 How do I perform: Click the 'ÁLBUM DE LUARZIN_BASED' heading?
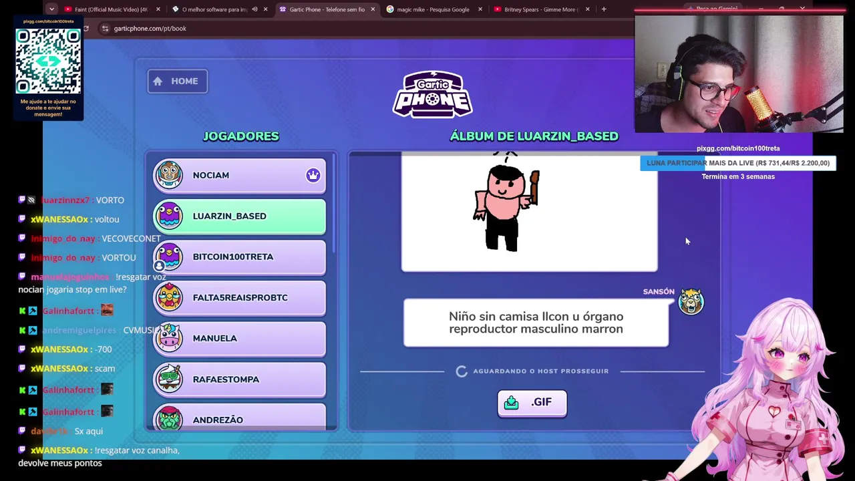click(x=534, y=136)
